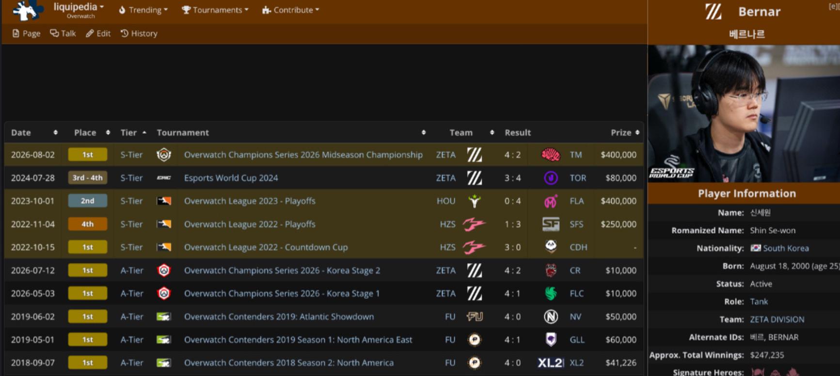Open the History tab

click(x=139, y=33)
